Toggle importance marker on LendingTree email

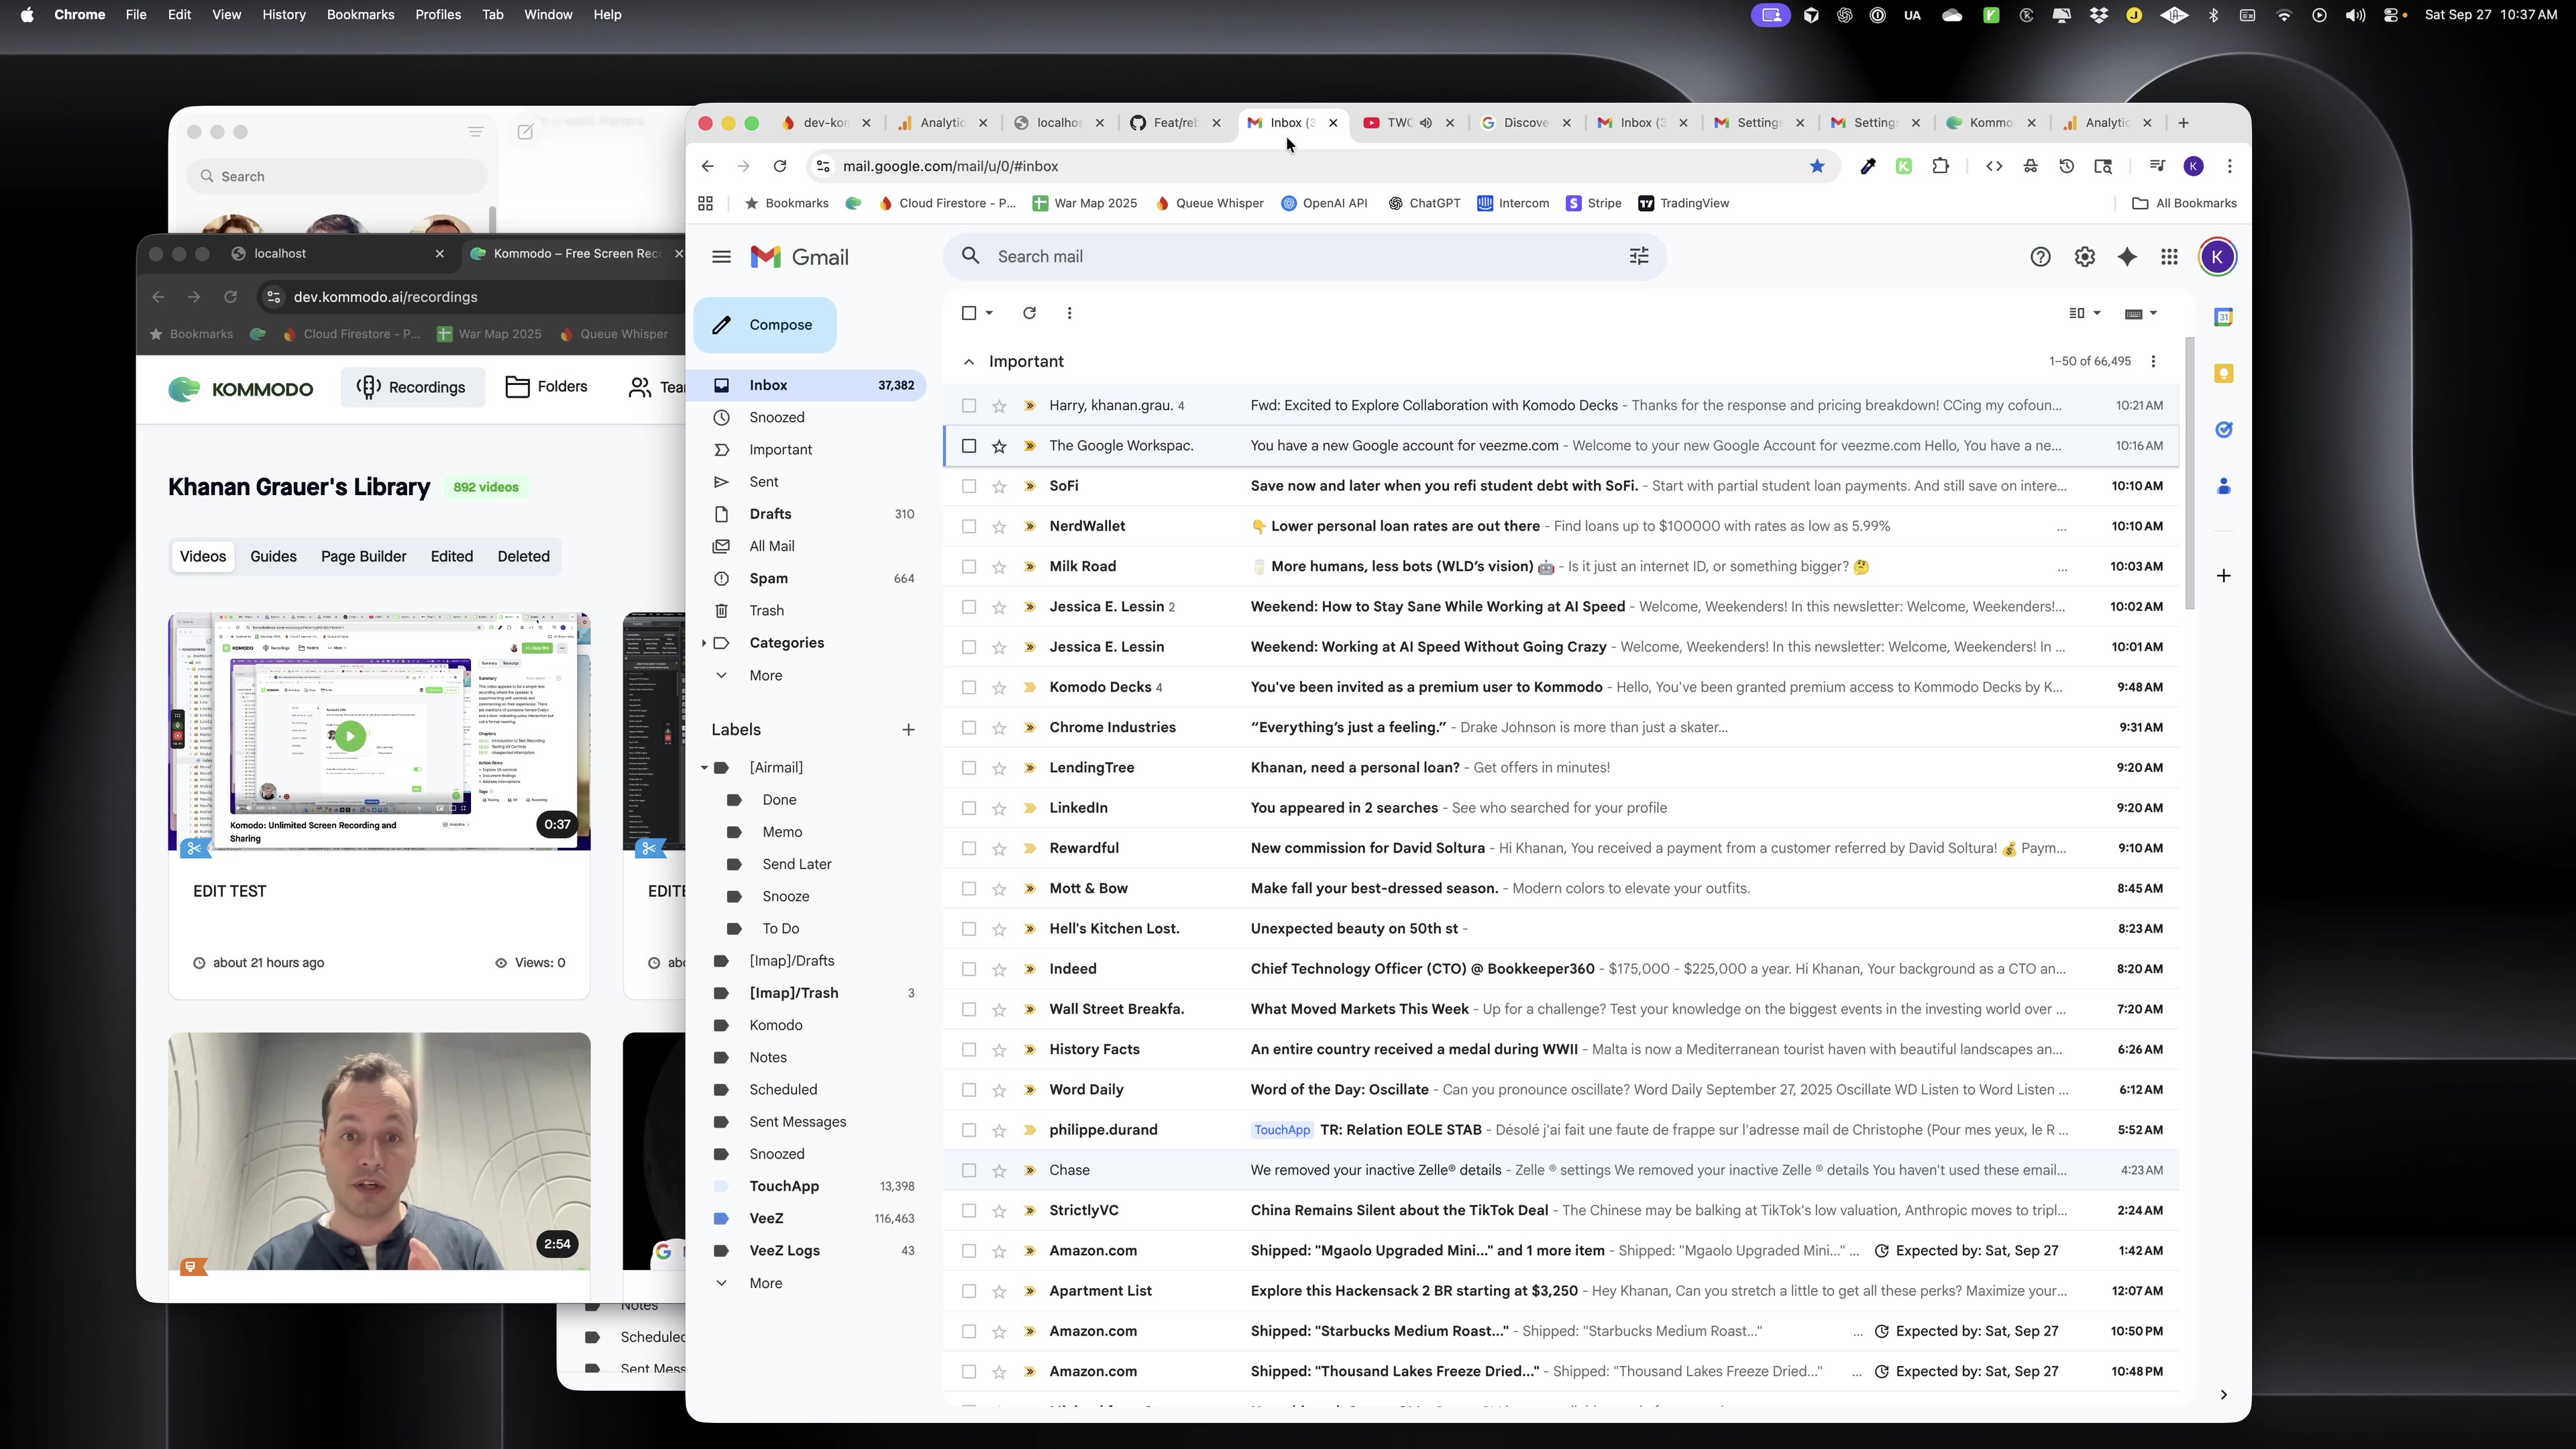(x=1029, y=768)
